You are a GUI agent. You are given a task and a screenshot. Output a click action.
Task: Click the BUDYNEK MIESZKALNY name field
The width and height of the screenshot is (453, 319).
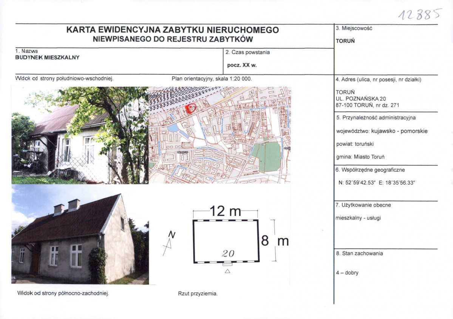(x=47, y=58)
